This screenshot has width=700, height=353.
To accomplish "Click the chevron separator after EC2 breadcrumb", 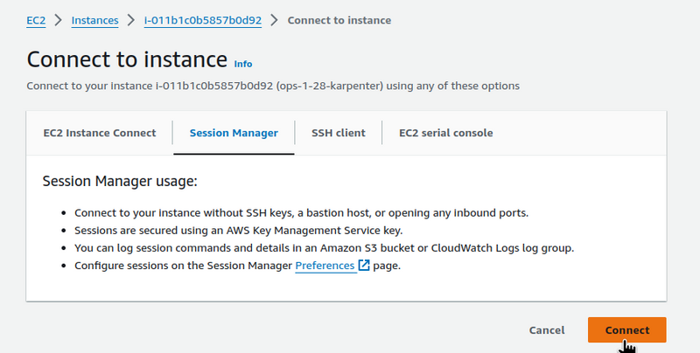I will point(59,20).
